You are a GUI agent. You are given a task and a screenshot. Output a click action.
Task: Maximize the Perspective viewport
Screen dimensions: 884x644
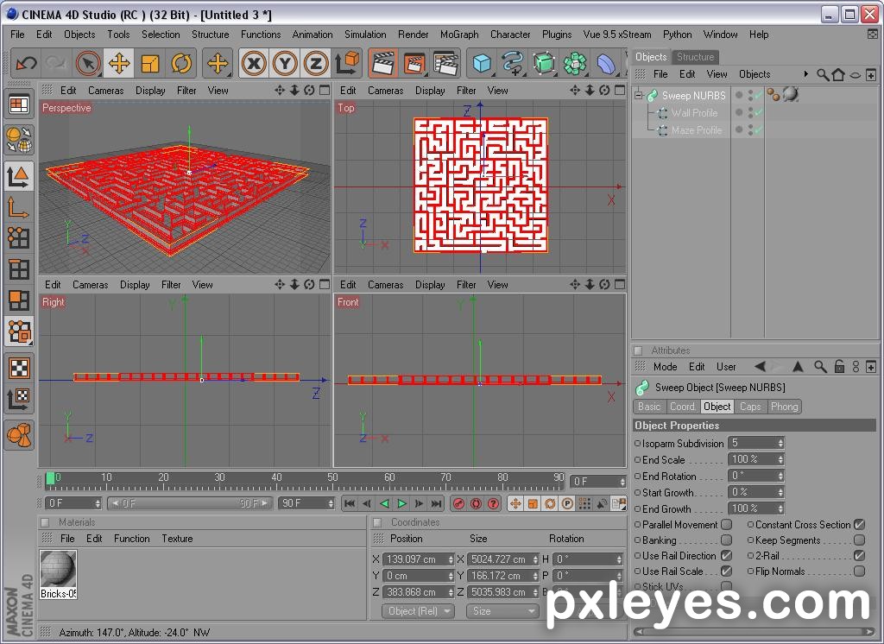pos(325,91)
